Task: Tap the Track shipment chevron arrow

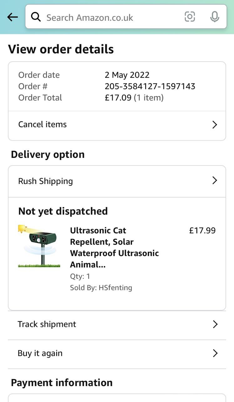Action: point(215,324)
